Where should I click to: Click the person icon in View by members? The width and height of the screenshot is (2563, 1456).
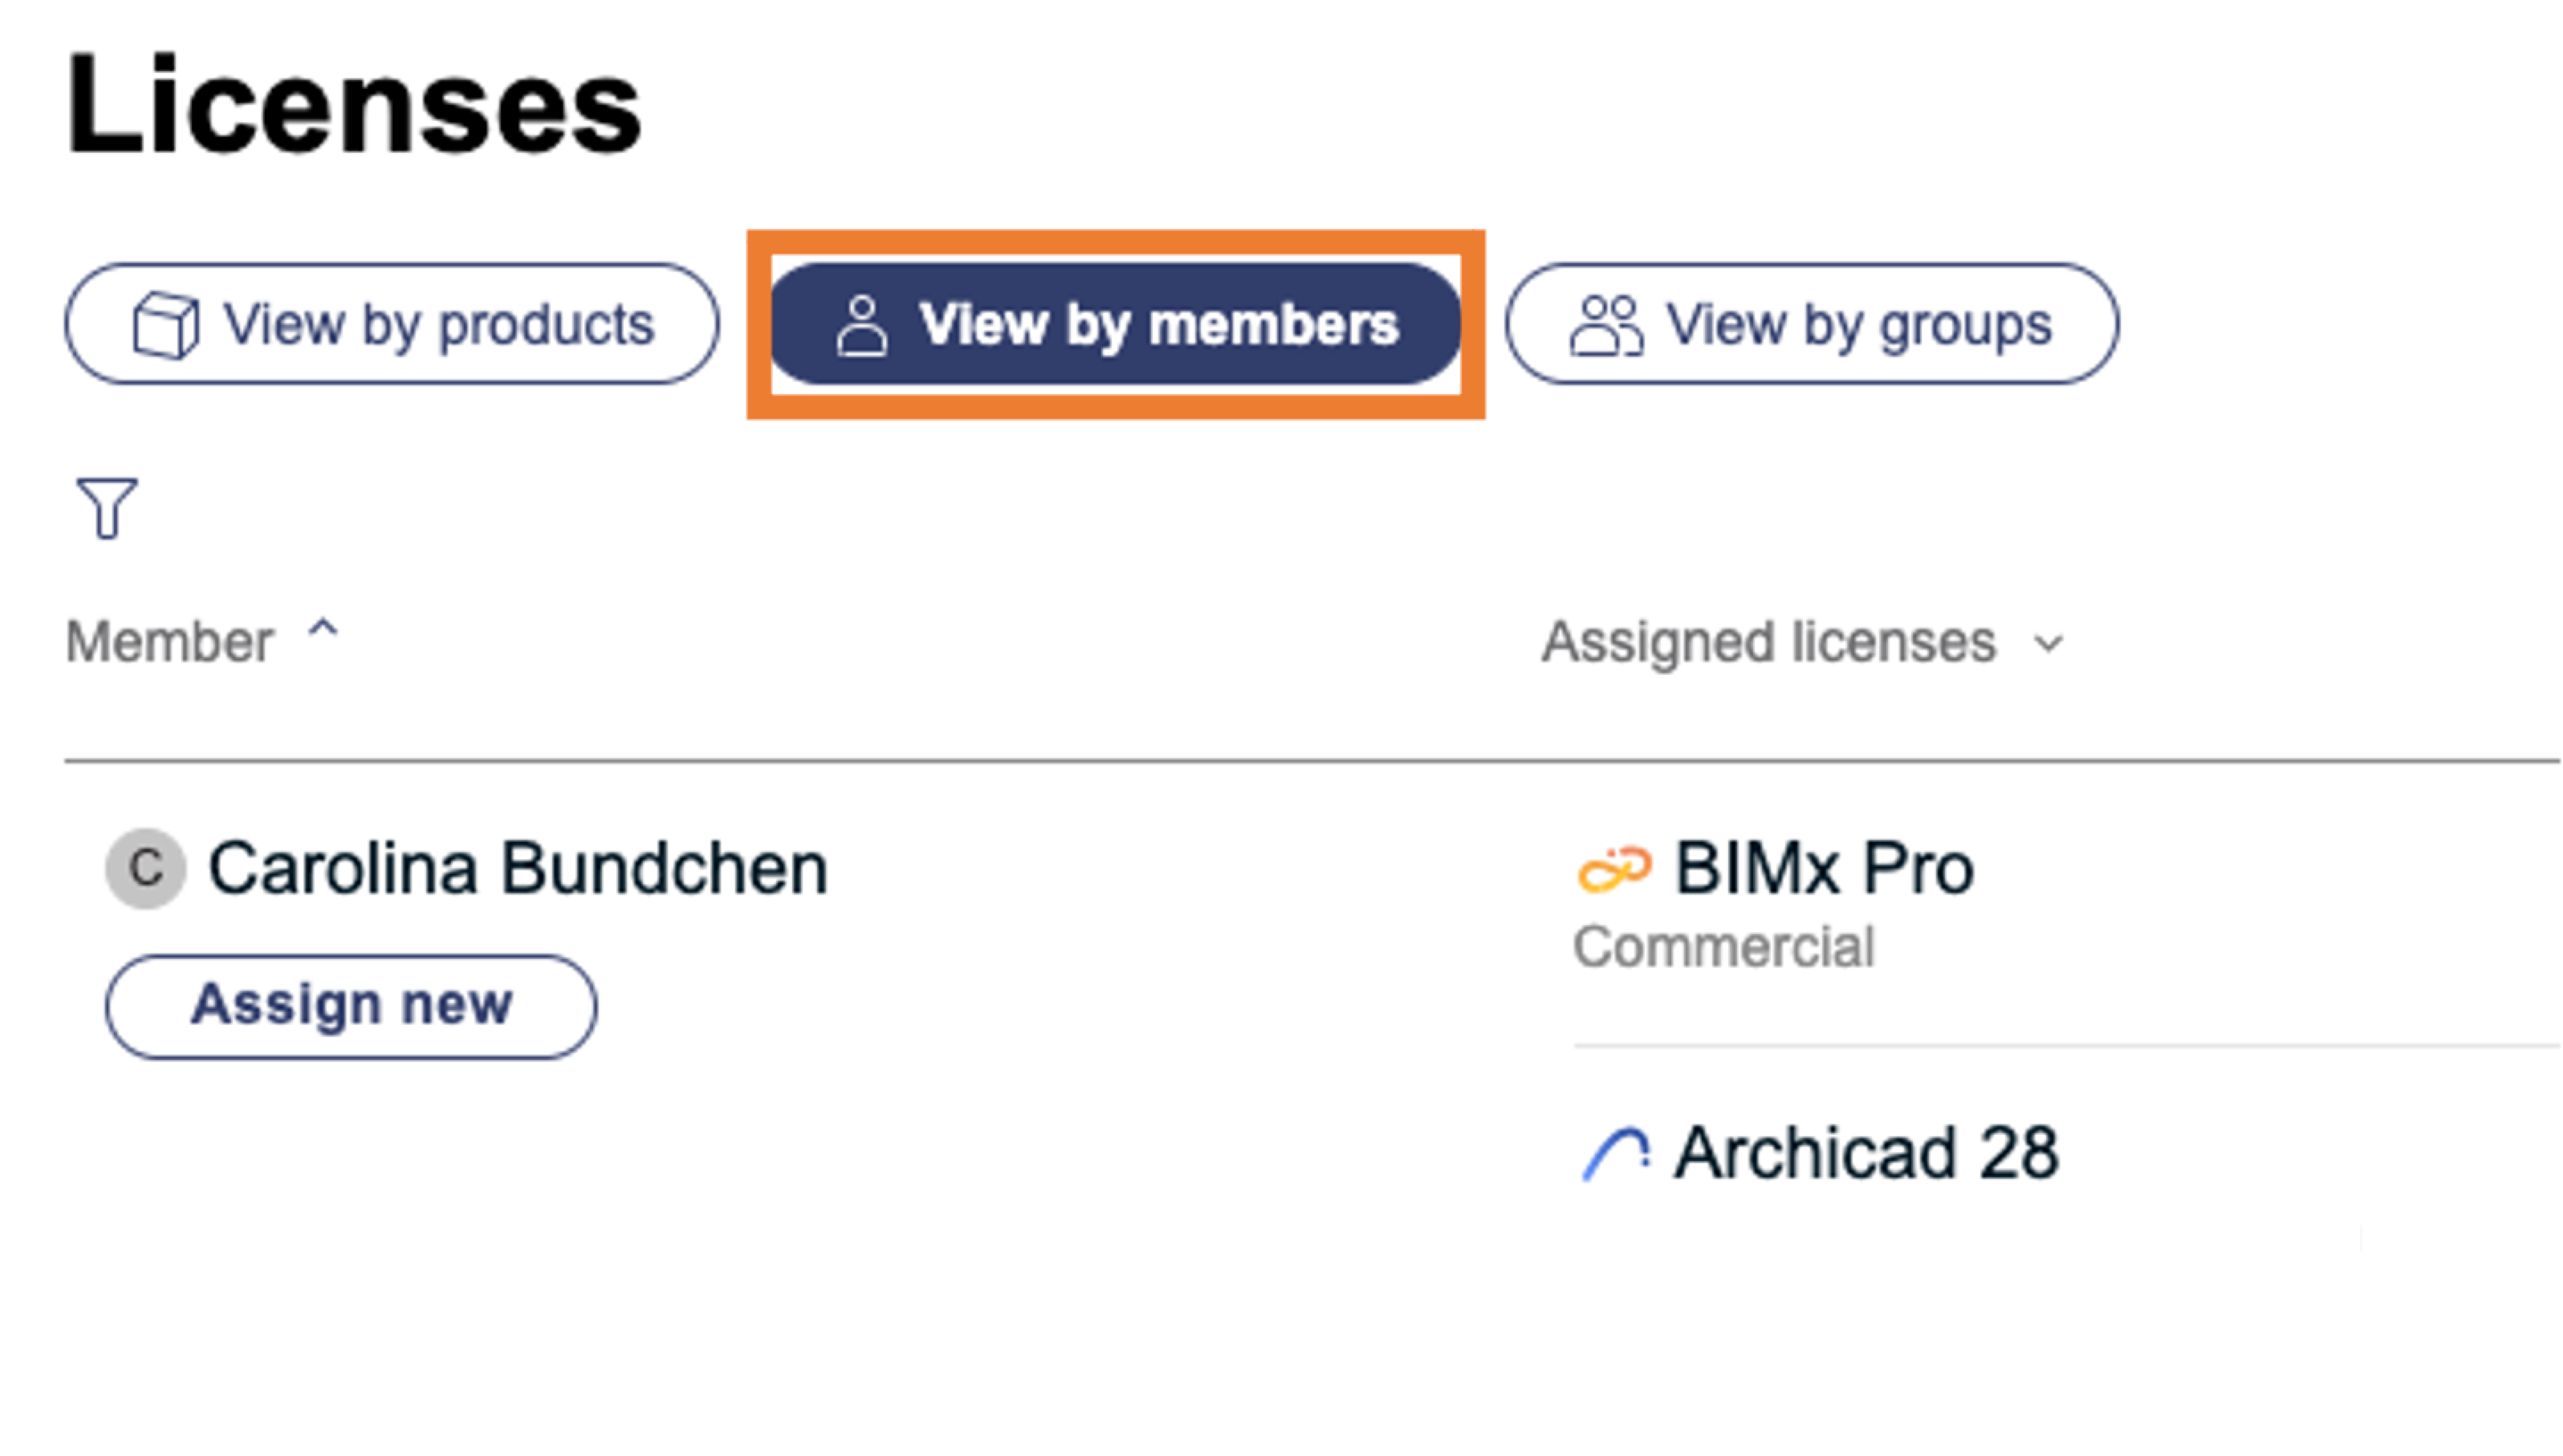point(861,325)
